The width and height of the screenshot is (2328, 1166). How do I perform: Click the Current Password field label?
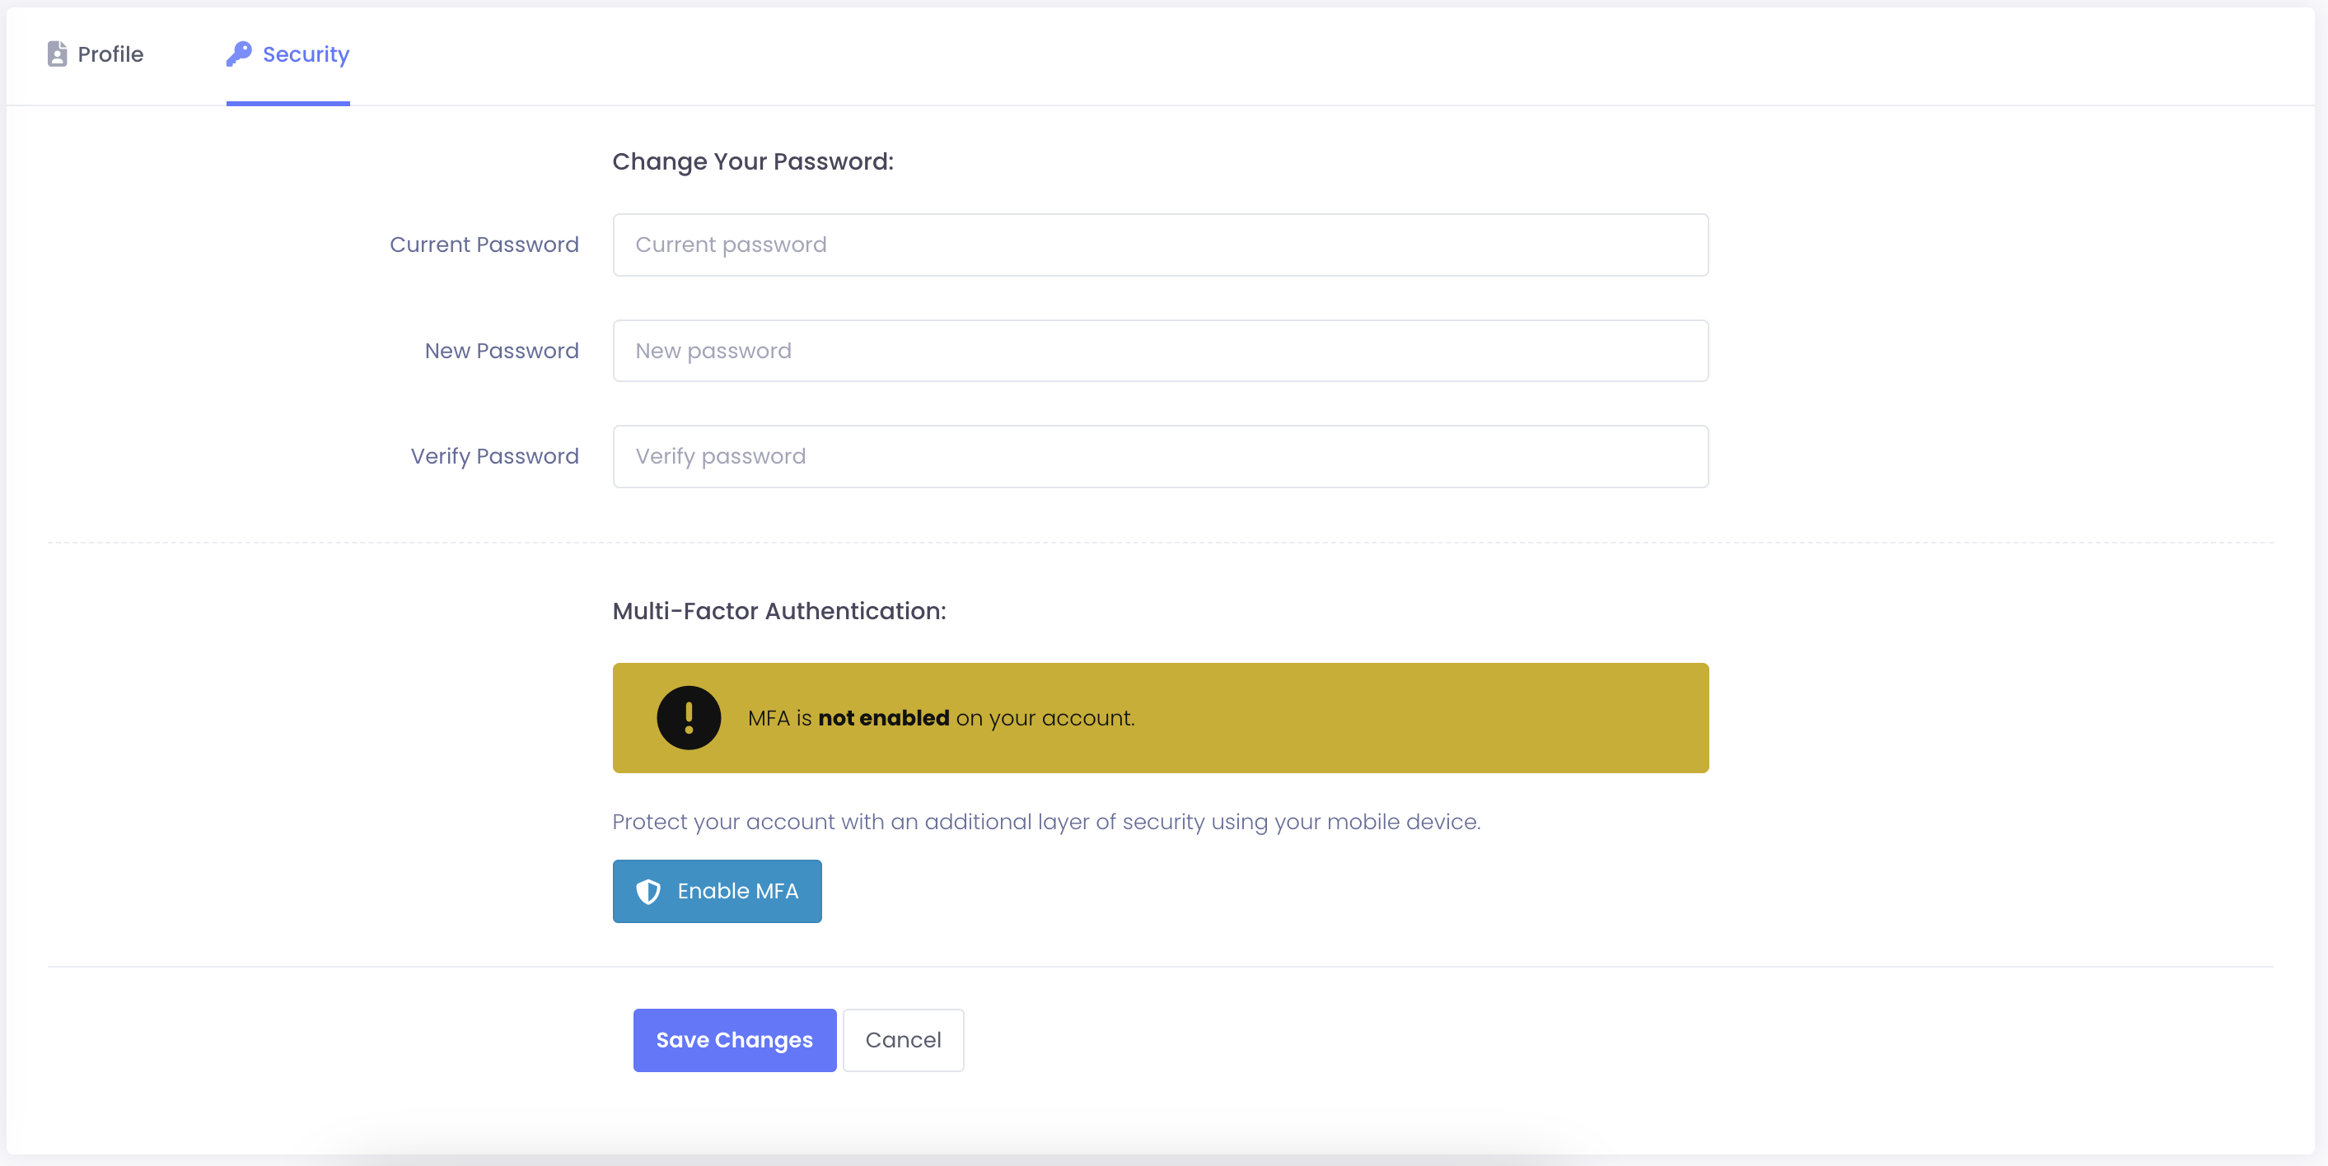click(x=484, y=245)
